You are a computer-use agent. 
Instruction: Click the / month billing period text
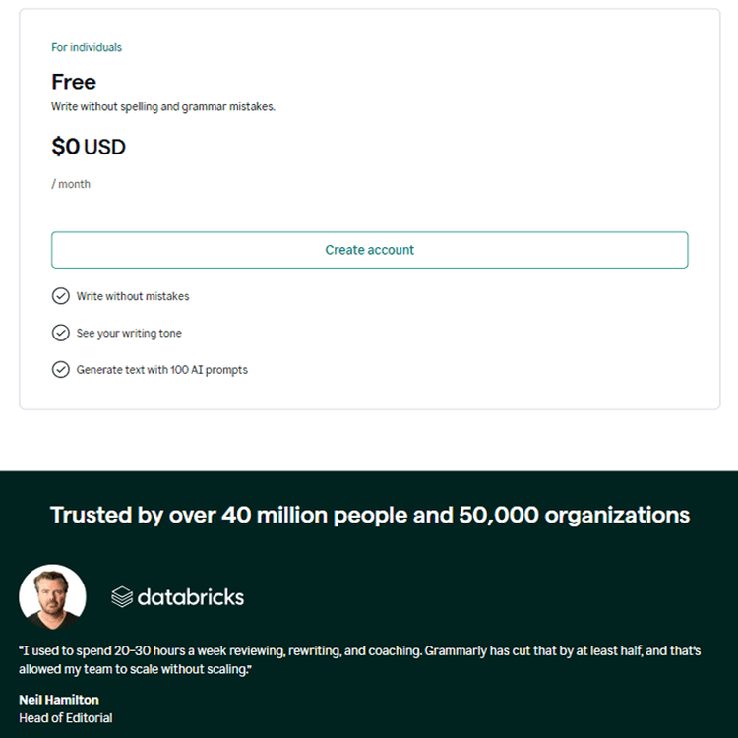[71, 184]
